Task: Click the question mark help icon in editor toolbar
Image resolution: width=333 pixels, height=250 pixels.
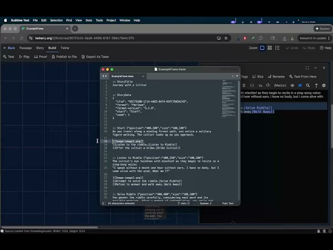Action: point(316,85)
